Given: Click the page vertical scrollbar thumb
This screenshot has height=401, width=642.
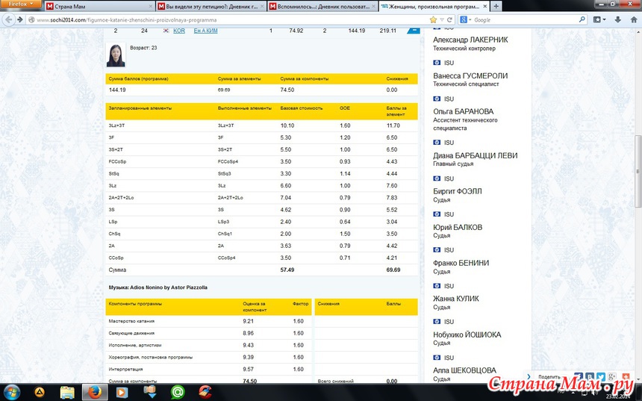Looking at the screenshot, I should [638, 171].
